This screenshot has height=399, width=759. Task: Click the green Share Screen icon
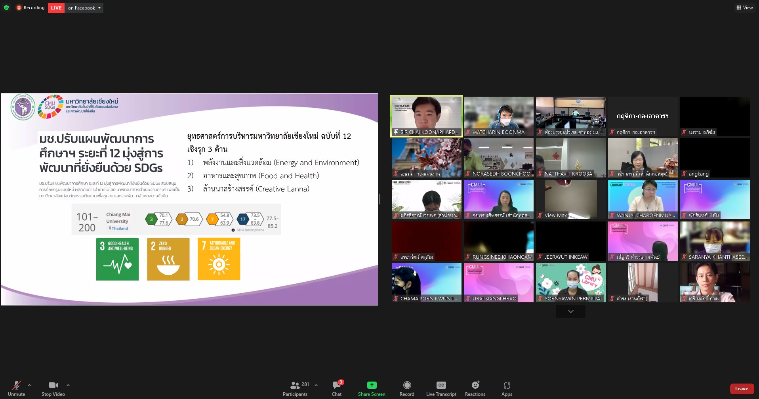pos(372,385)
